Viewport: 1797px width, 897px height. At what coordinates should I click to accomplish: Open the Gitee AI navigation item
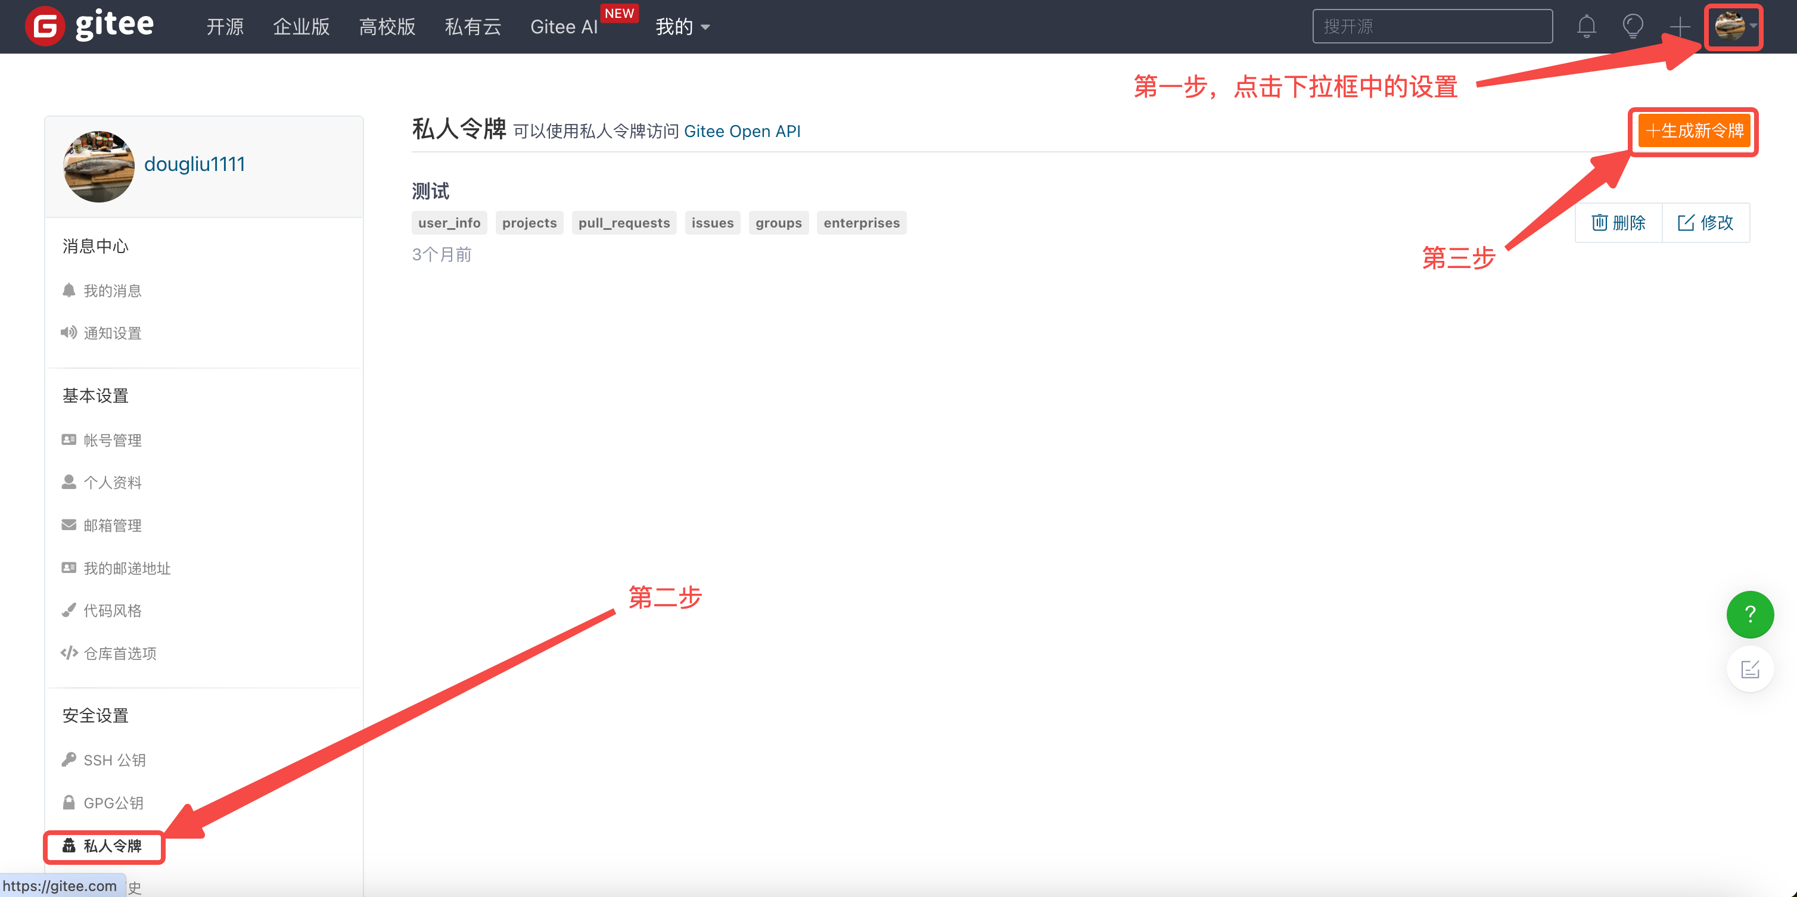pyautogui.click(x=564, y=27)
